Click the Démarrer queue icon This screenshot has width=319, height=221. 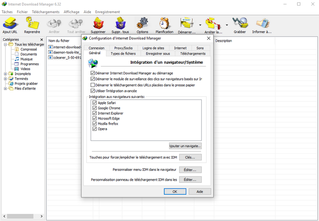point(187,23)
